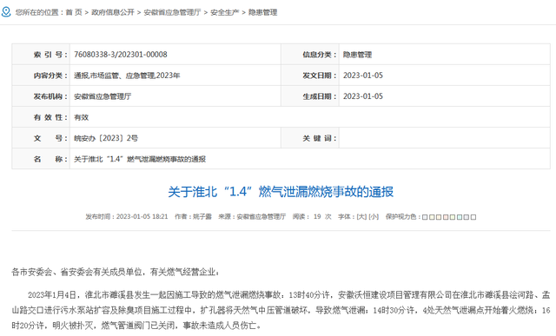Select the cyan eye-protection color swatch

pos(460,217)
